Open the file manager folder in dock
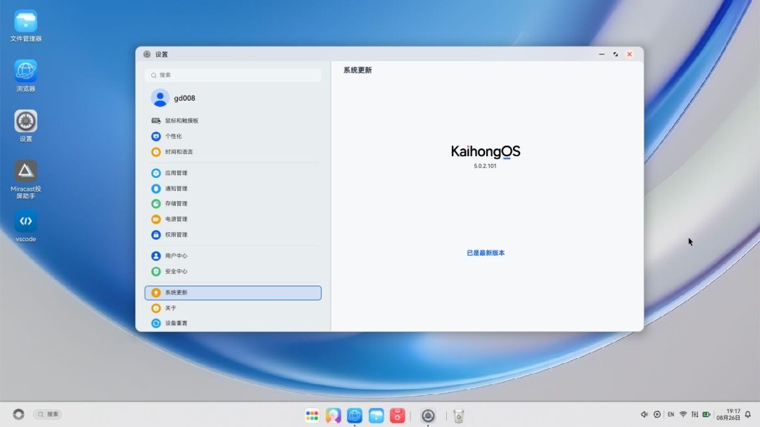Screen dimensions: 760x427 pos(376,416)
